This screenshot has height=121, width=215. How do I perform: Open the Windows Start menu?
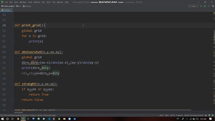(x=2, y=119)
